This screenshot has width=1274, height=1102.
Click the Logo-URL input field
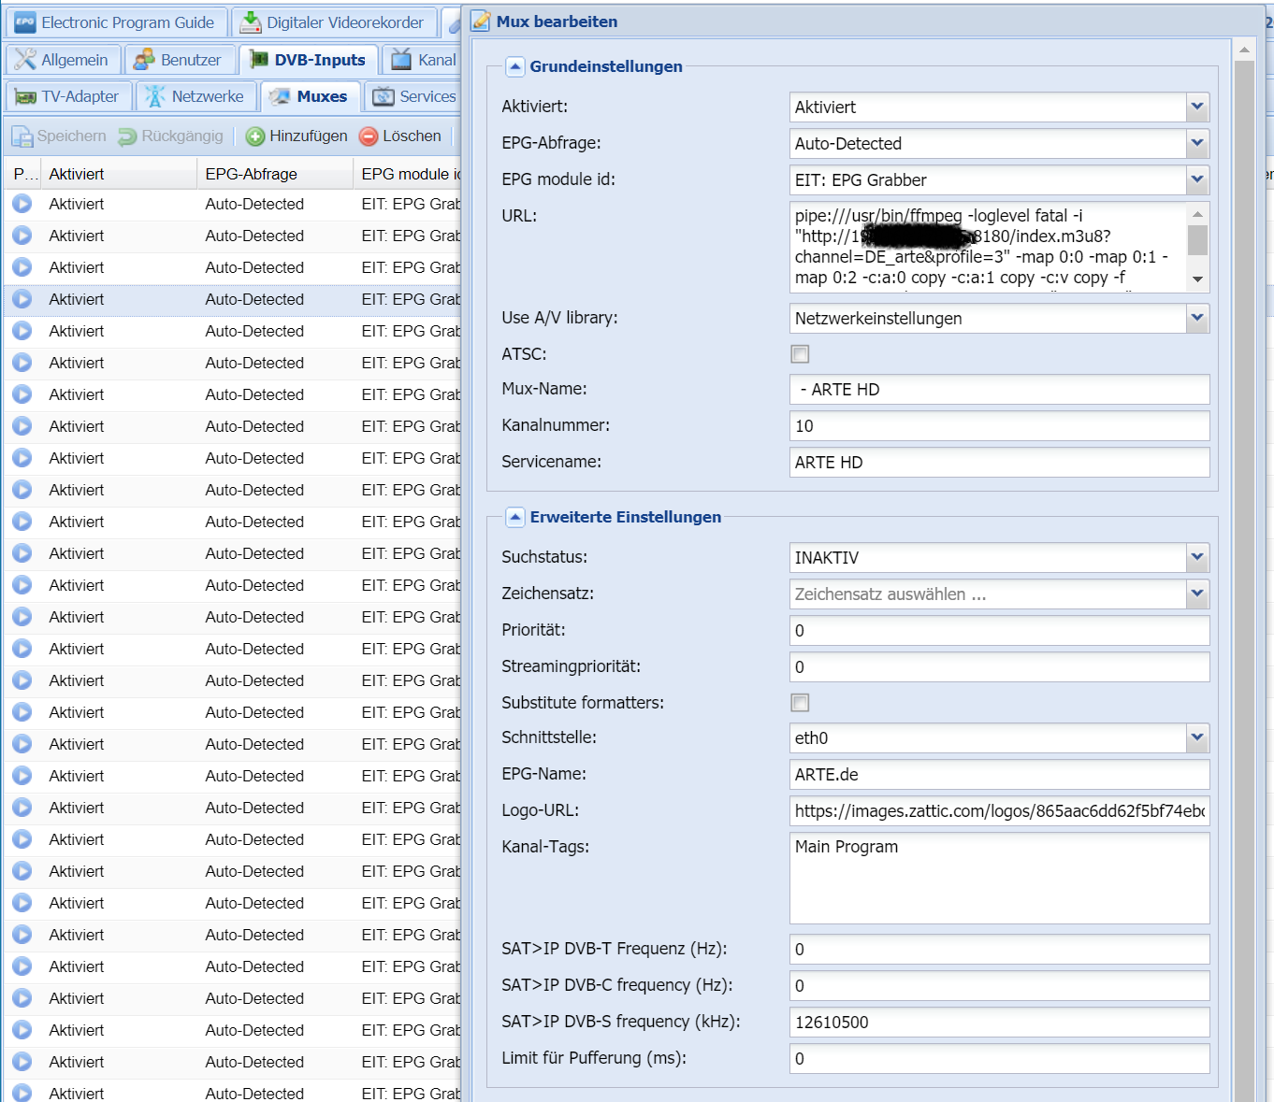coord(1000,811)
